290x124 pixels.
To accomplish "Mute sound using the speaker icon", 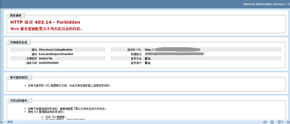I will [x=265, y=122].
